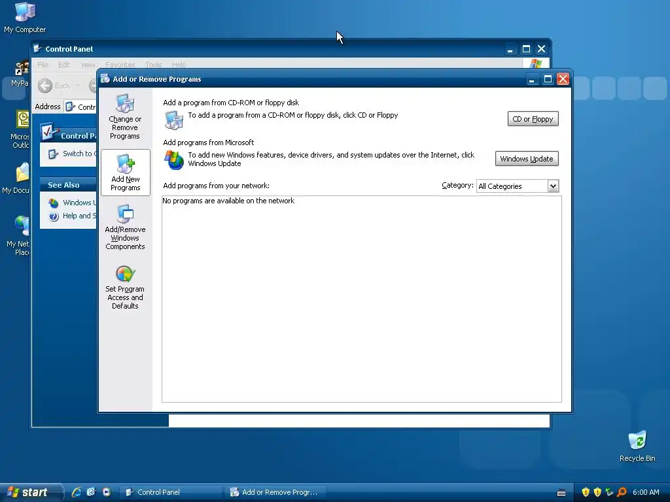Click 'Add programs from Microsoft' heading
Image resolution: width=670 pixels, height=502 pixels.
(x=208, y=142)
